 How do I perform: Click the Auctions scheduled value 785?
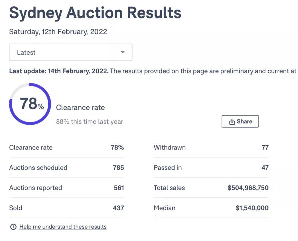[118, 168]
